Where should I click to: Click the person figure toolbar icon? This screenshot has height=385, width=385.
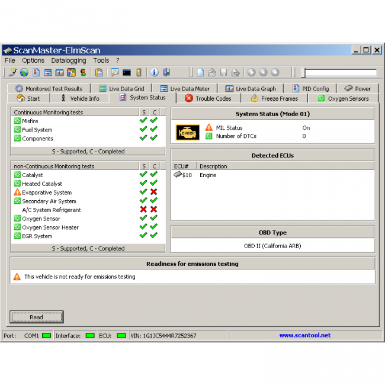click(83, 72)
